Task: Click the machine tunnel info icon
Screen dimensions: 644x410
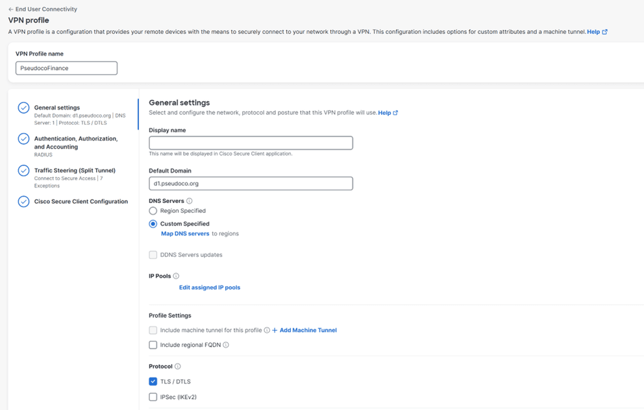Action: tap(266, 330)
